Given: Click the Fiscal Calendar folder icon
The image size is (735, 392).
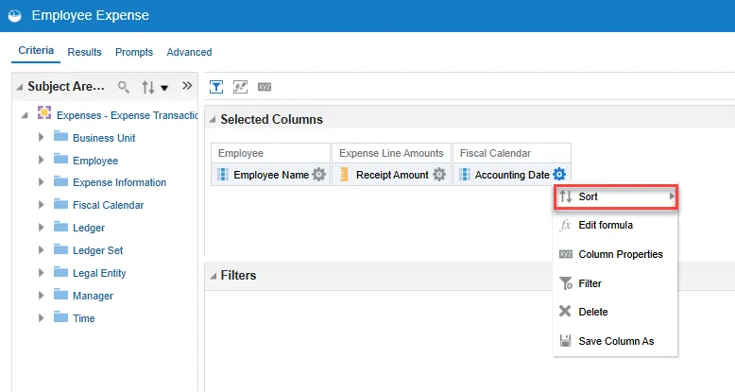Looking at the screenshot, I should (60, 203).
